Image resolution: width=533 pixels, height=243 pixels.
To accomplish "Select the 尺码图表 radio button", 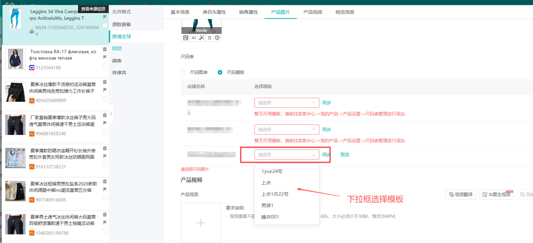I will point(183,72).
